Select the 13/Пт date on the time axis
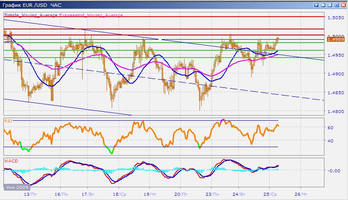348x200 pixels. pos(30,194)
